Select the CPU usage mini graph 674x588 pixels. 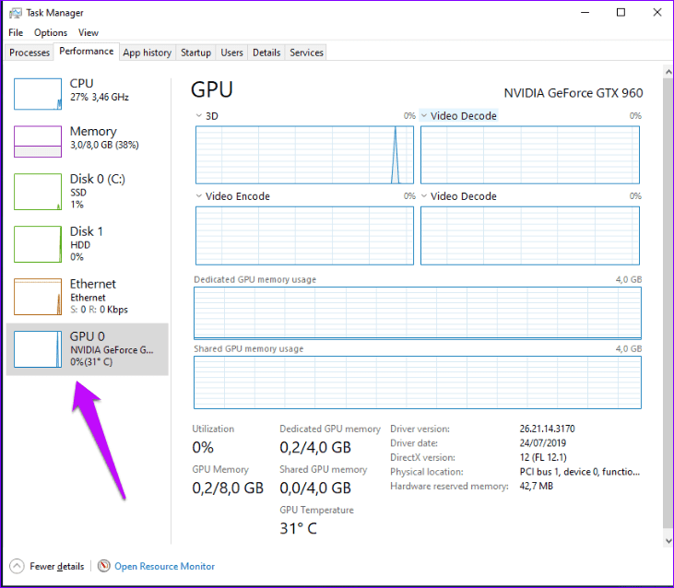[x=38, y=94]
